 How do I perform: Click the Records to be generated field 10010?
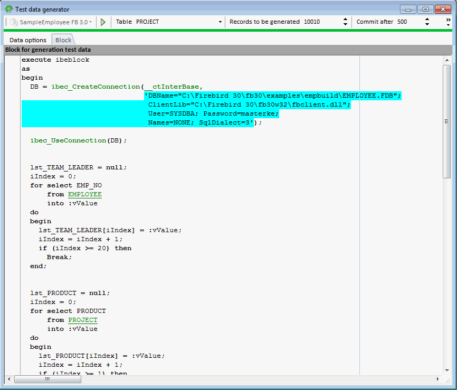coord(322,22)
